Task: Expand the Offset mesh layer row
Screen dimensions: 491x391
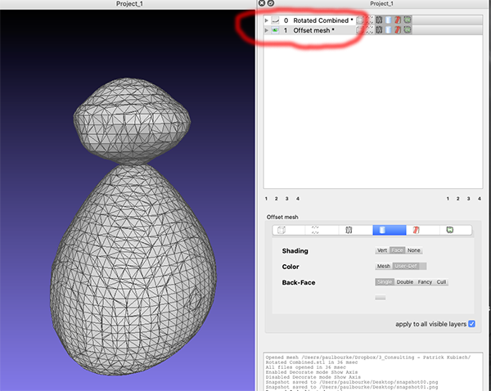Action: click(267, 30)
